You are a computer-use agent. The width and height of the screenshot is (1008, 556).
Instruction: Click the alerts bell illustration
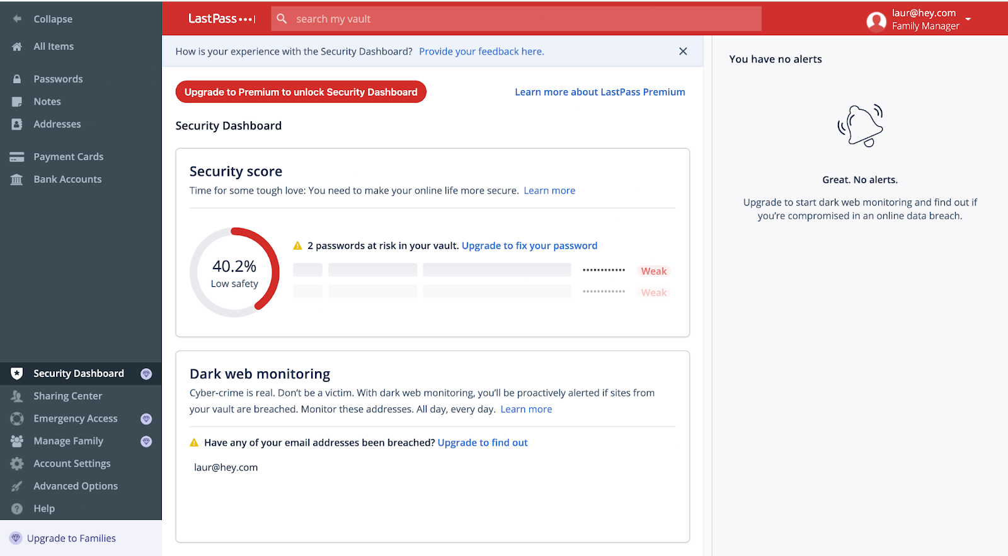pos(860,125)
